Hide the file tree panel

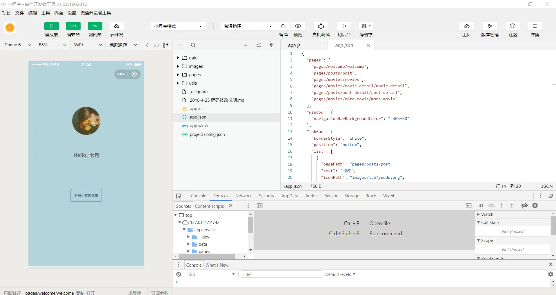coord(272,45)
